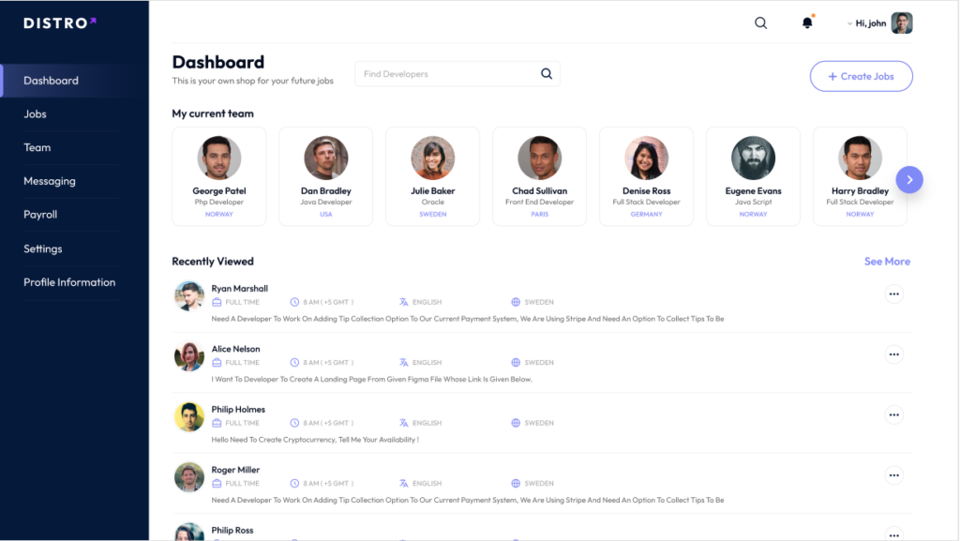Open the Philip Holmes name link
The image size is (960, 541).
point(238,410)
